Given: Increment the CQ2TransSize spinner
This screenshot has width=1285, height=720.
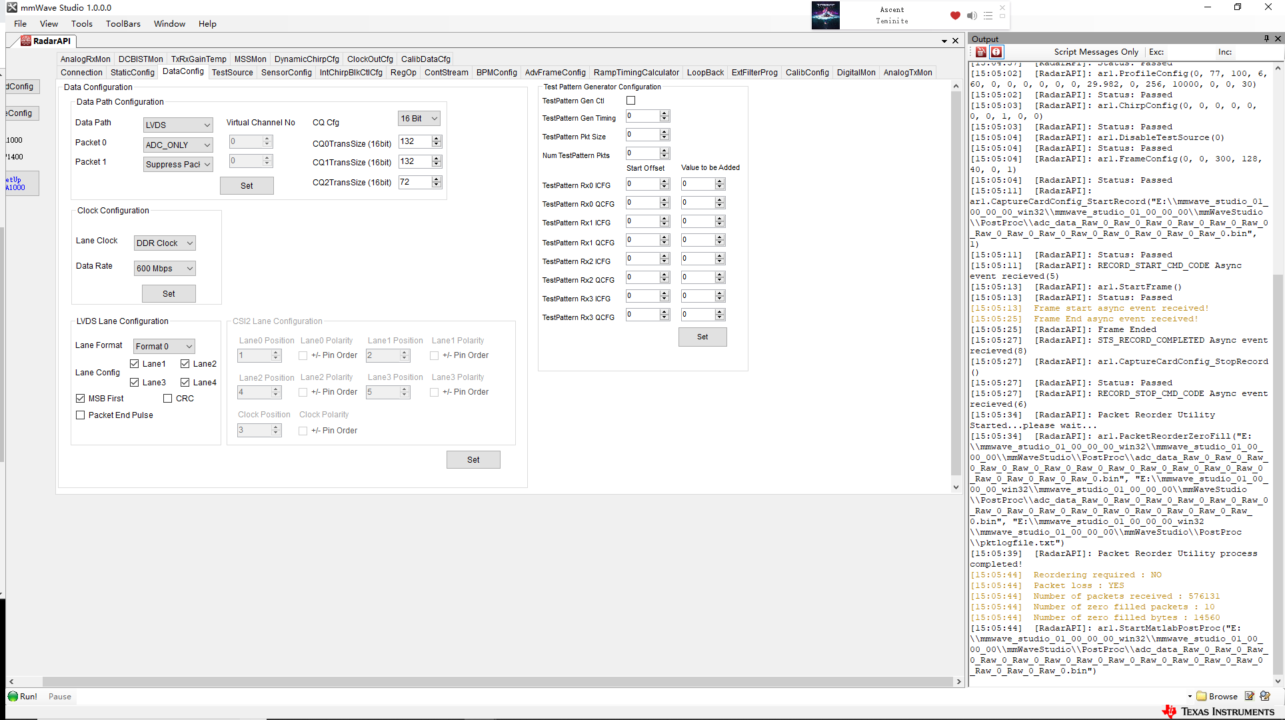Looking at the screenshot, I should (x=437, y=179).
